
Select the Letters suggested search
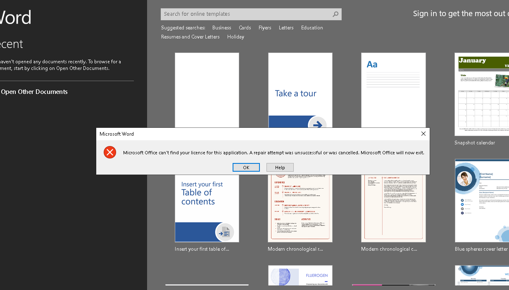(x=286, y=28)
